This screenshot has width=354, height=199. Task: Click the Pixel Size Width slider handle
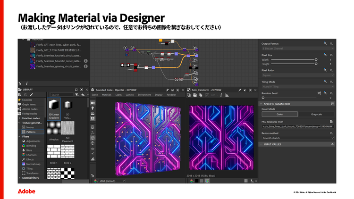[316, 59]
